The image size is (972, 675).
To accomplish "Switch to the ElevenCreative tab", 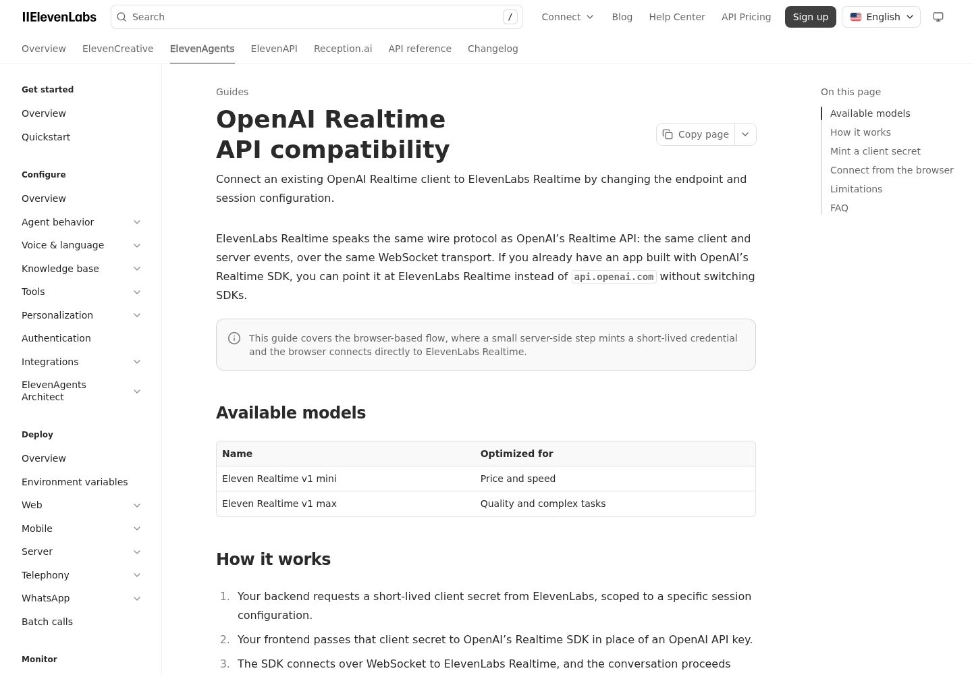I will click(x=118, y=49).
